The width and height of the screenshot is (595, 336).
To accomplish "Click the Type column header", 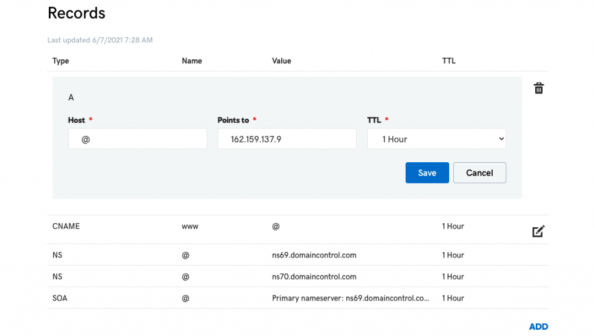I will [60, 60].
